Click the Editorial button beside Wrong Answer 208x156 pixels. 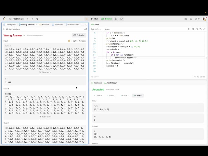(79, 35)
